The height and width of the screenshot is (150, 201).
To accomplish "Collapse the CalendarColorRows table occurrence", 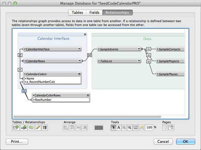I will [88, 95].
